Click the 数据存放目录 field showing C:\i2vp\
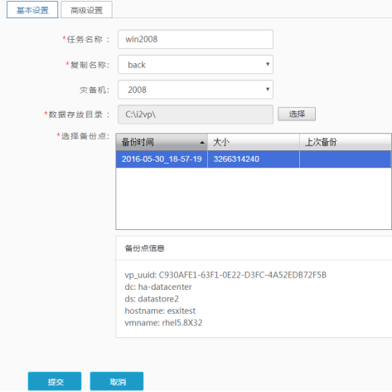This screenshot has width=392, height=392. [196, 115]
